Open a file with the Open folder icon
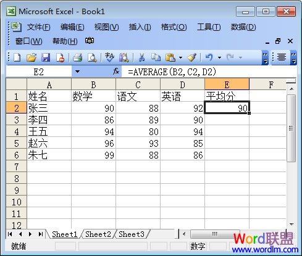The image size is (302, 256). click(31, 57)
